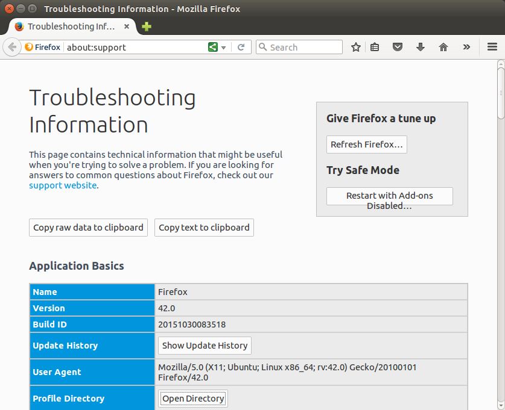The height and width of the screenshot is (410, 505).
Task: Click the Pocket icon in toolbar
Action: click(398, 47)
